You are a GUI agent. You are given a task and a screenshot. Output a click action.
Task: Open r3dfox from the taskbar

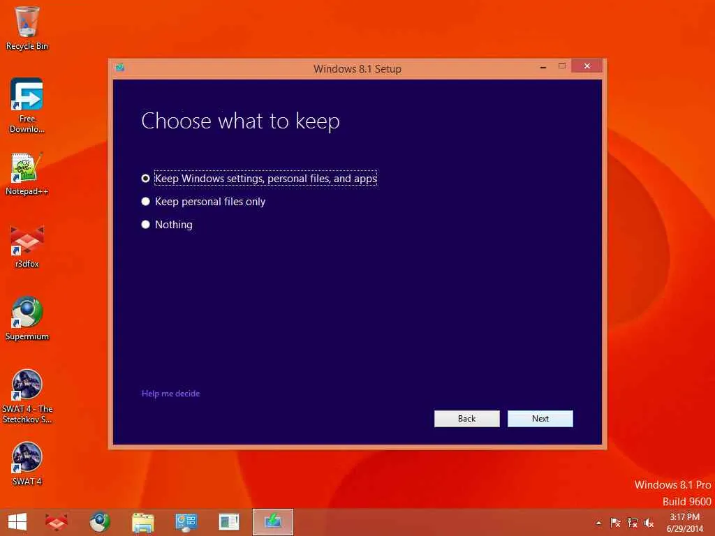57,522
